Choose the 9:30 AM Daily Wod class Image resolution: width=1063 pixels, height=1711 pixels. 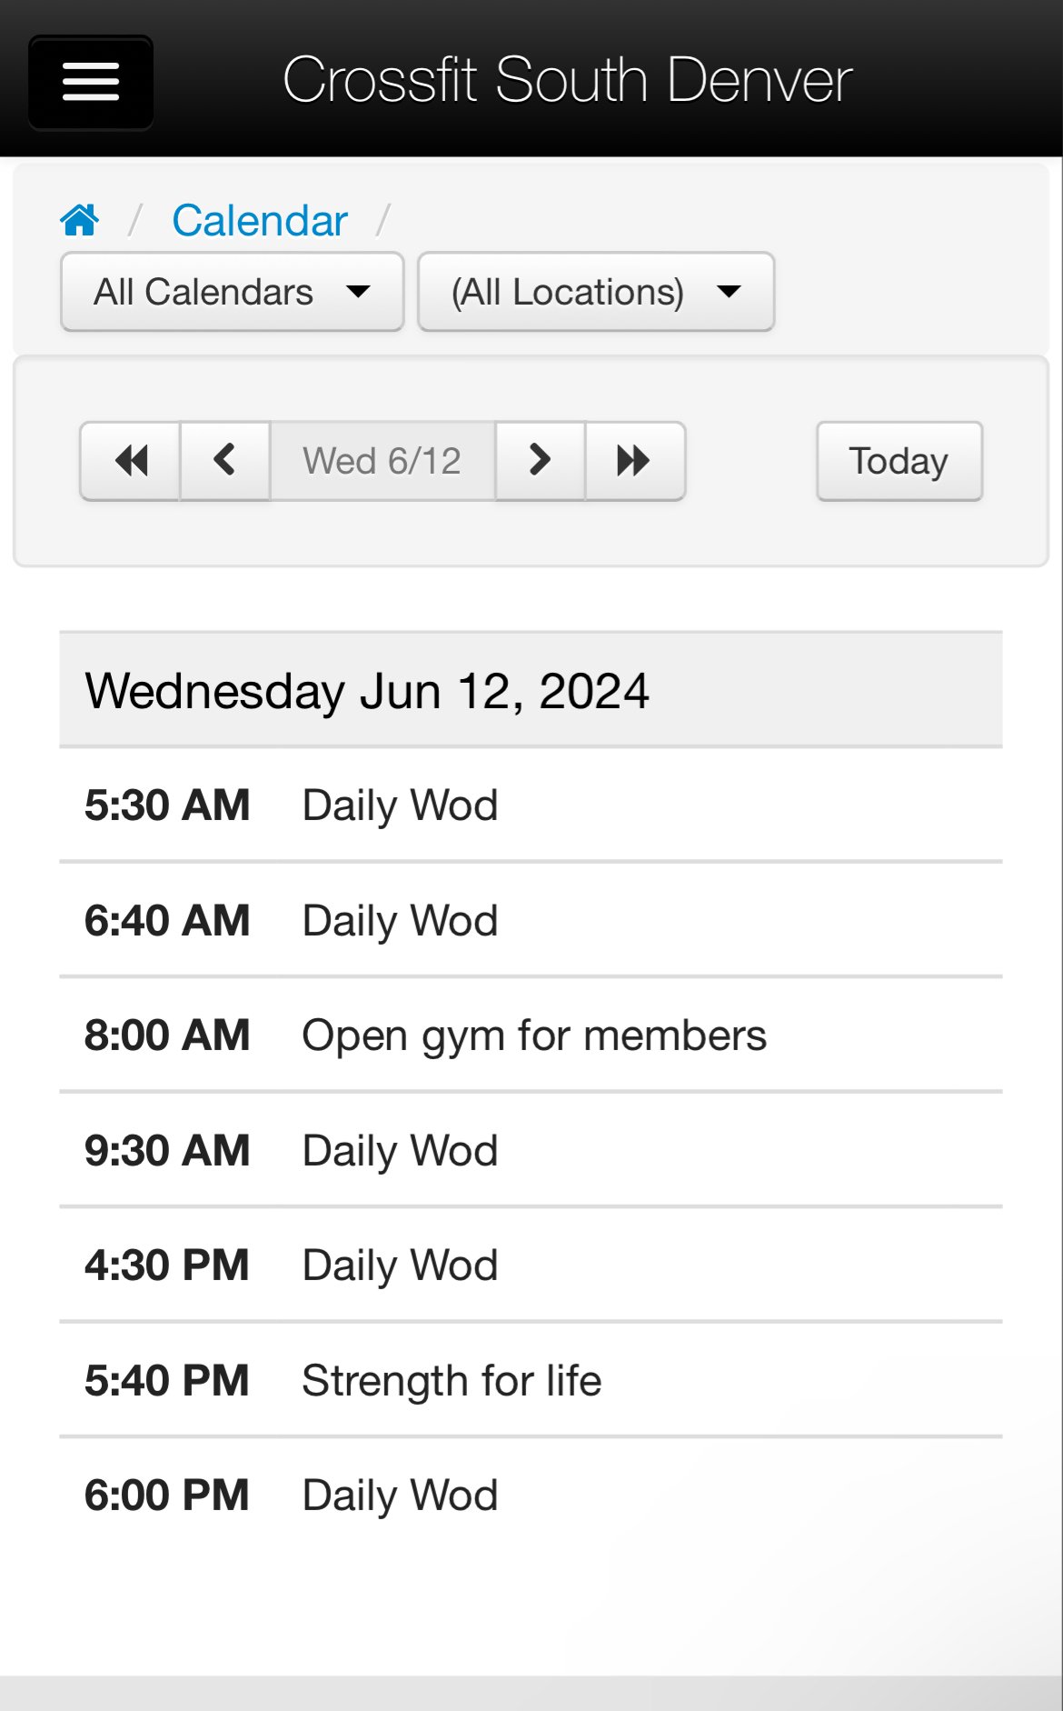(400, 1150)
